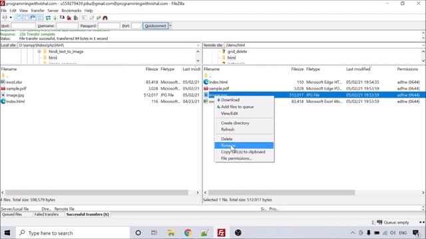Image resolution: width=426 pixels, height=239 pixels.
Task: Open Site Manager dropdown arrow
Action: (11, 18)
